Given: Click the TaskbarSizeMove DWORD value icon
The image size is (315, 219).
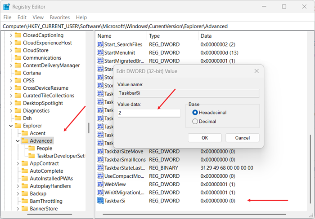Looking at the screenshot, I should pos(100,151).
